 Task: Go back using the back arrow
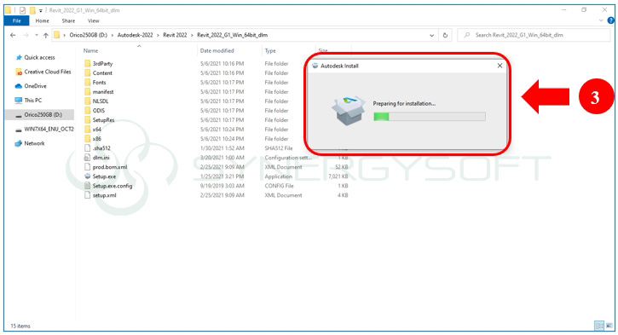(x=13, y=35)
